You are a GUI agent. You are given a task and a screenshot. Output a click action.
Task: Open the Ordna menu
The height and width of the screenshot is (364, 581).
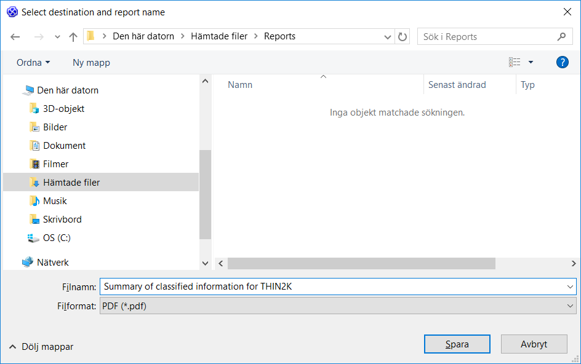point(33,63)
